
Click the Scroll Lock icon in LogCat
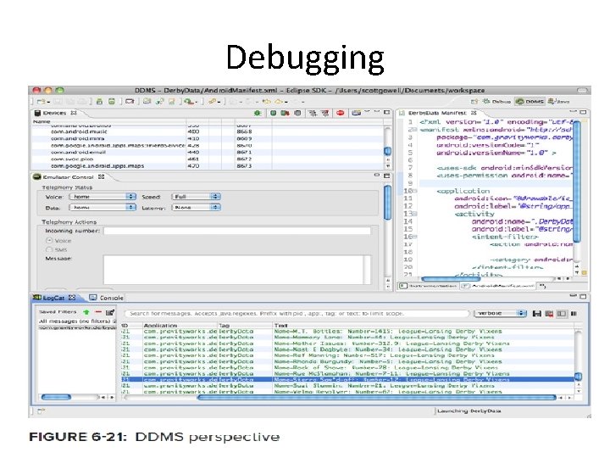(574, 314)
